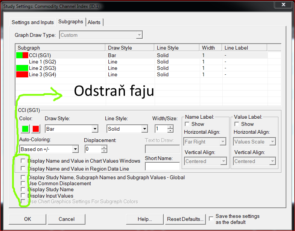Click green color swatch in Line 2 row
The width and height of the screenshot is (295, 231).
[x=22, y=68]
